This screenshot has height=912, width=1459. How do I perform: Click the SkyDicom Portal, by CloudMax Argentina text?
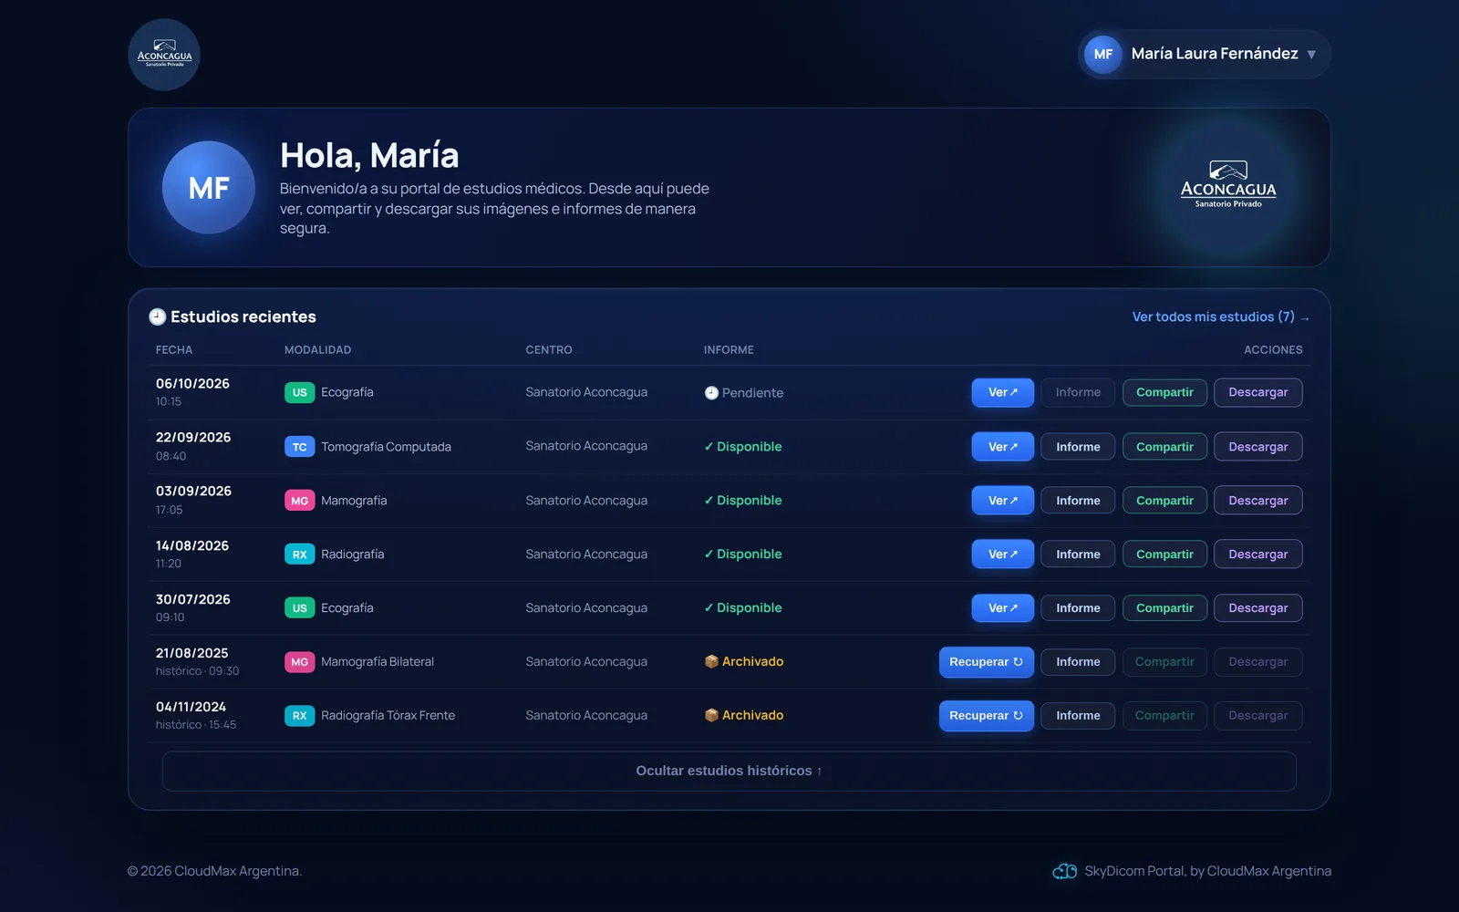coord(1208,871)
